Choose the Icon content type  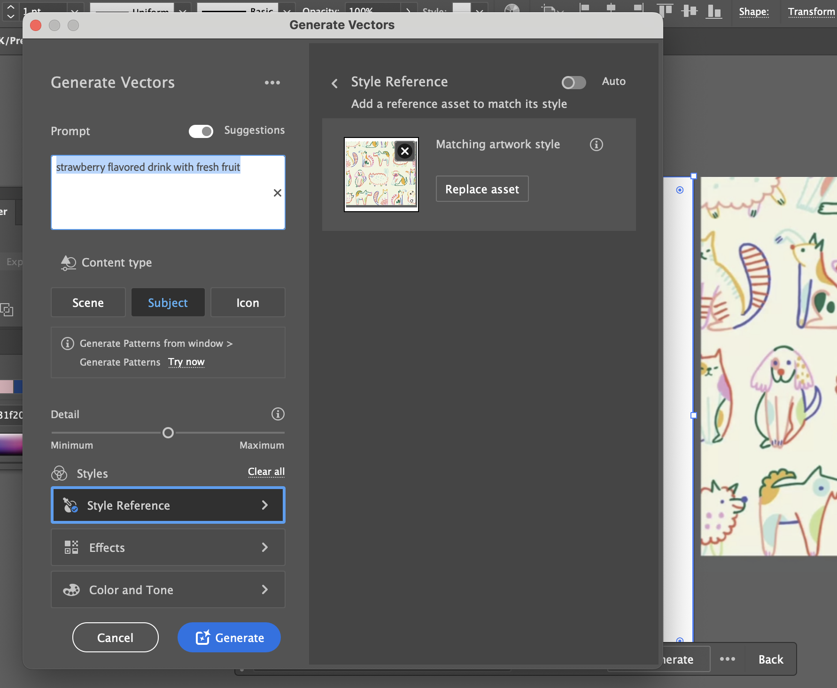[x=248, y=303]
